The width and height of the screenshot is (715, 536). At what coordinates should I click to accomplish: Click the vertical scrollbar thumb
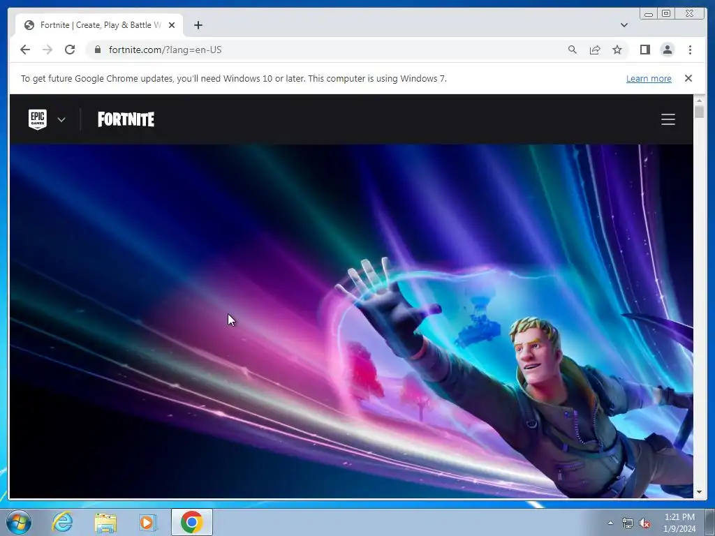(700, 112)
